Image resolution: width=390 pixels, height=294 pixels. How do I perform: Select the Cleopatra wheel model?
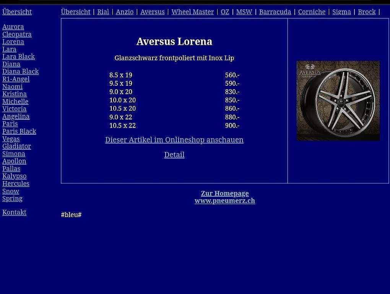pos(17,34)
